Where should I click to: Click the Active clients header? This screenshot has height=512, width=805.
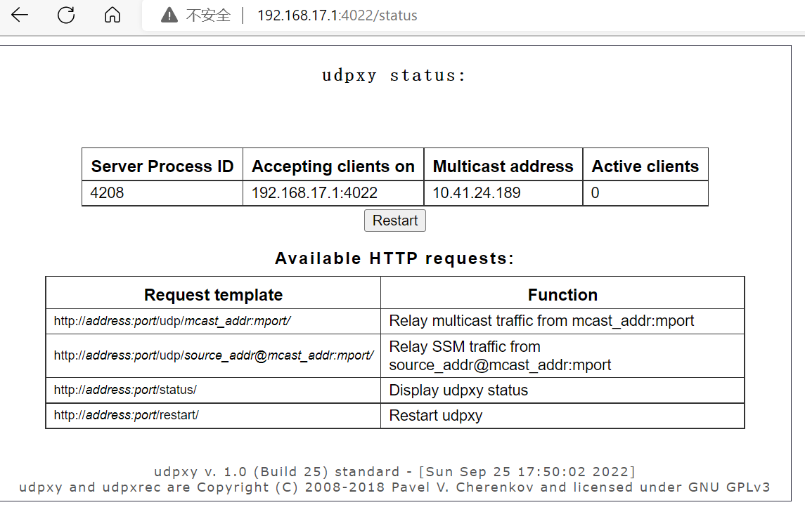pos(645,166)
